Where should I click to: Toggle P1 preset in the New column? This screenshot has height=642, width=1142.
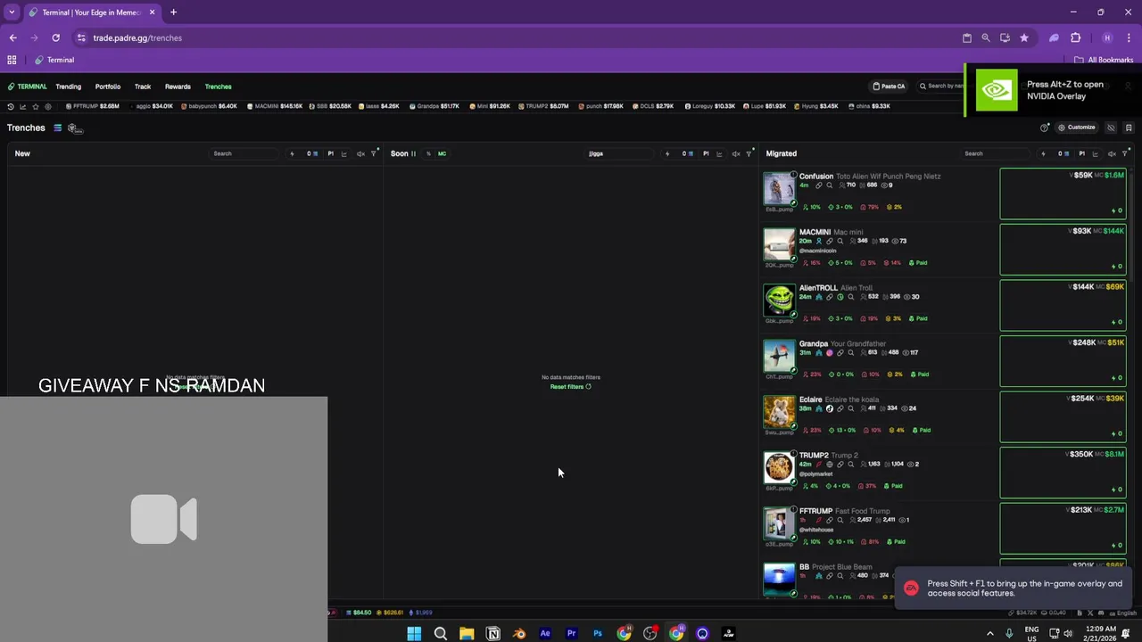pos(330,153)
